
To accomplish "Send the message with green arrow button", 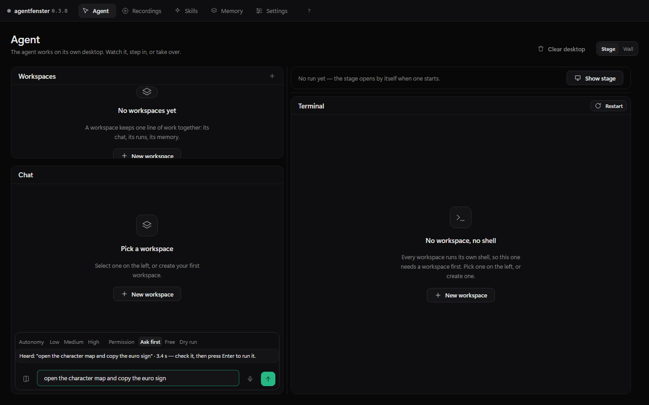I will [268, 379].
